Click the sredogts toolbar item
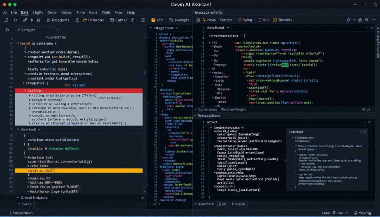The width and height of the screenshot is (380, 217). pos(179,20)
